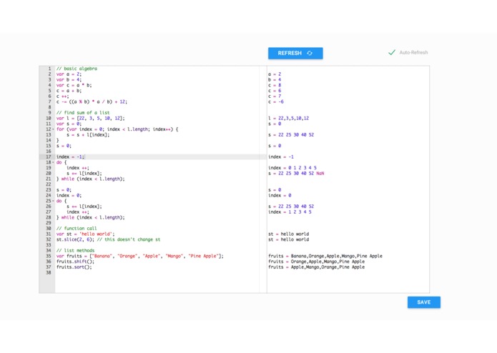Click the REFRESH button
The image size is (497, 353).
coord(295,53)
